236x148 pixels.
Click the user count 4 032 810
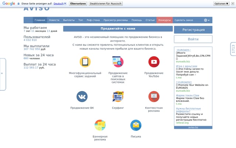[x=30, y=40]
